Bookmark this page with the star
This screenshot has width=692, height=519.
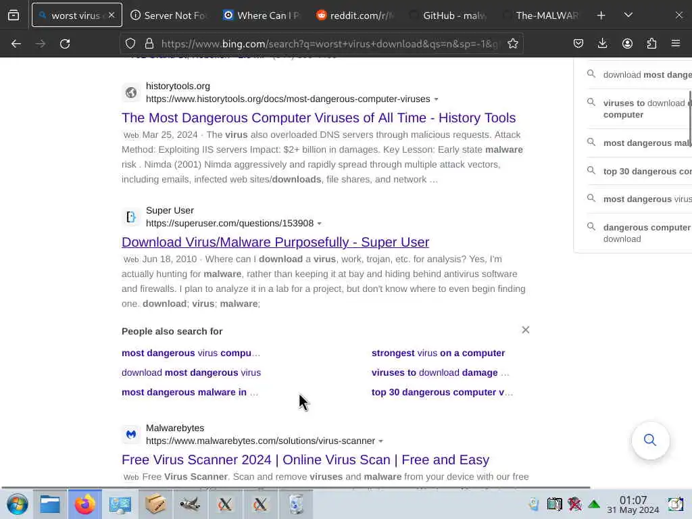pyautogui.click(x=512, y=44)
